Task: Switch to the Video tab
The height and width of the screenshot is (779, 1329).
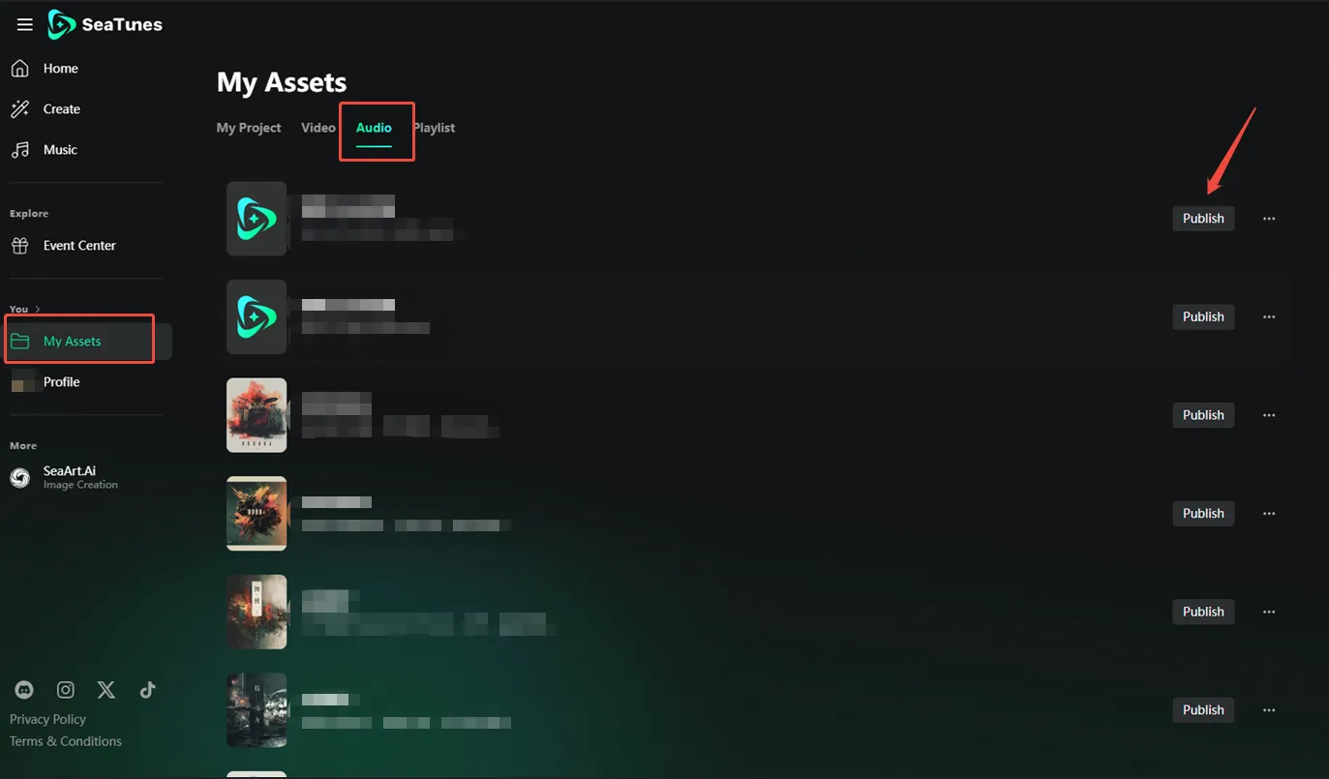Action: [x=318, y=128]
